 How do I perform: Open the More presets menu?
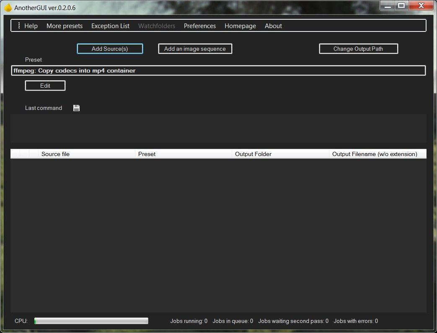(x=64, y=26)
